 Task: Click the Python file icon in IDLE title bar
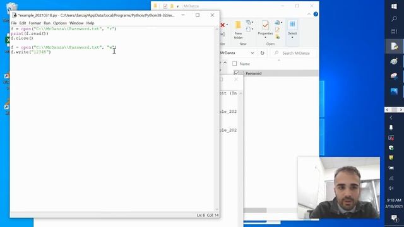click(15, 15)
